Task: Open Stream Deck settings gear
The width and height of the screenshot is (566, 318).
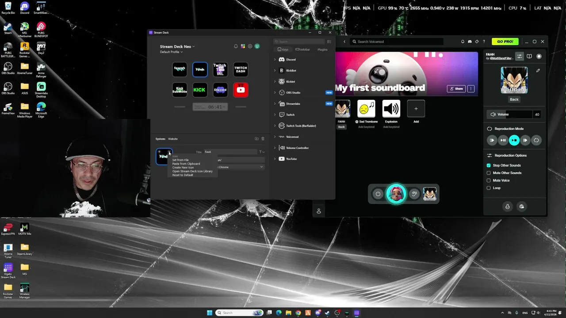Action: (250, 46)
